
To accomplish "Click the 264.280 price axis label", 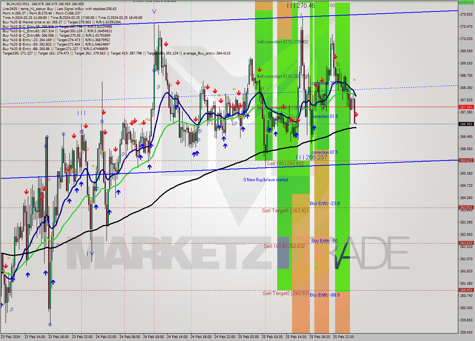I will click(466, 198).
